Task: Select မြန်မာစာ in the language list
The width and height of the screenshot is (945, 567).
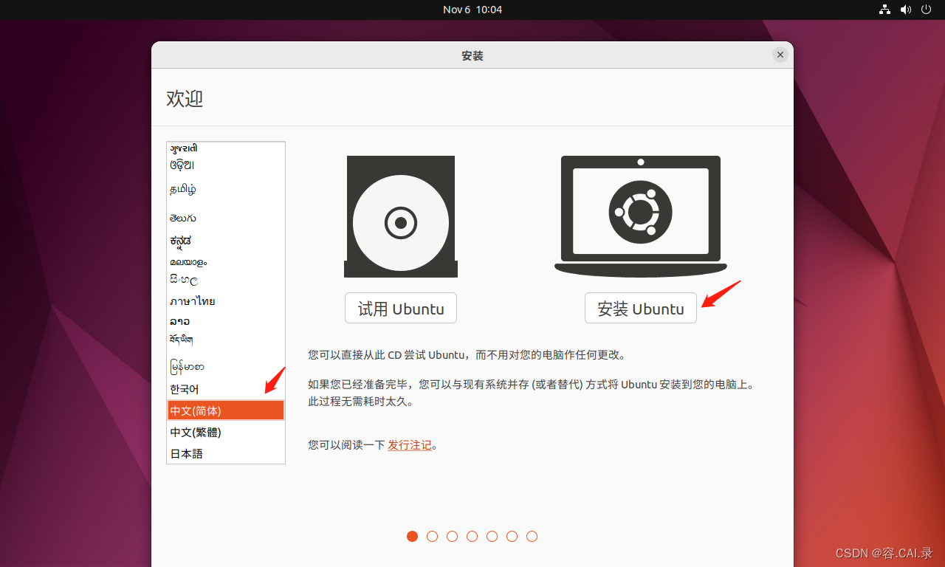Action: point(226,366)
